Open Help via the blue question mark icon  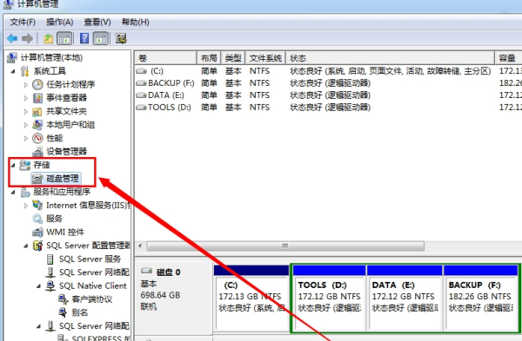click(x=84, y=38)
